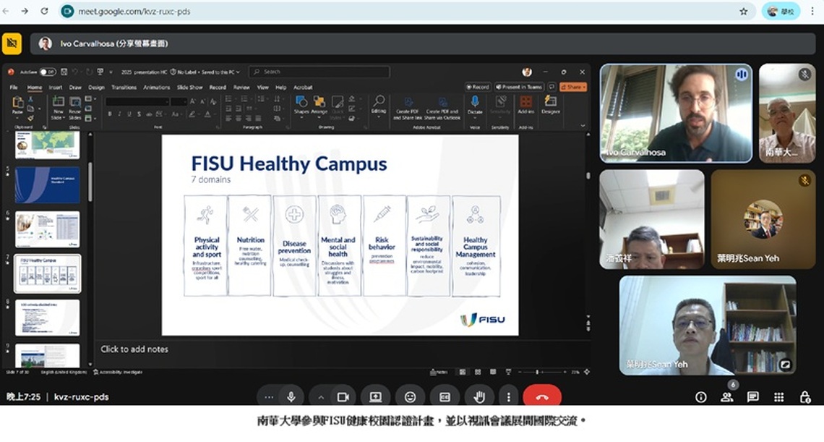Toggle the camera in Meet controls
Viewport: 824px width, 442px height.
(343, 396)
